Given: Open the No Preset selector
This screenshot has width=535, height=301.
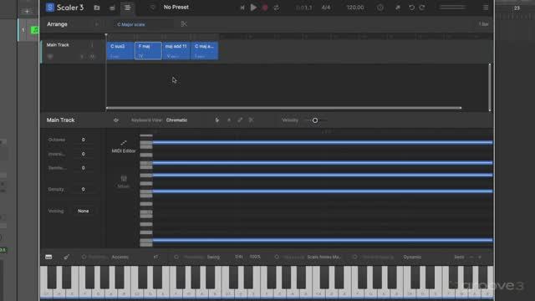Looking at the screenshot, I should pyautogui.click(x=176, y=8).
